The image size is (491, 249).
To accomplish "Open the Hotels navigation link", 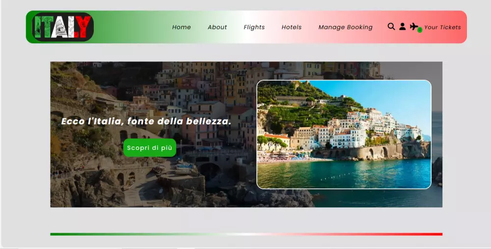I will point(291,27).
